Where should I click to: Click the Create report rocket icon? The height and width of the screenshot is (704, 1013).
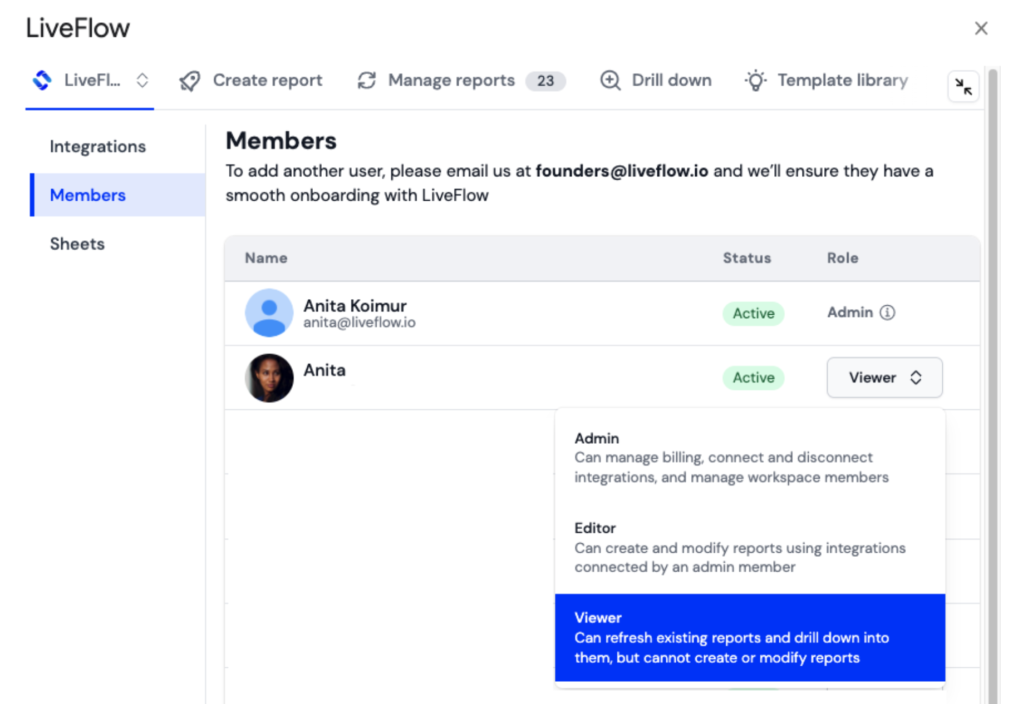190,81
